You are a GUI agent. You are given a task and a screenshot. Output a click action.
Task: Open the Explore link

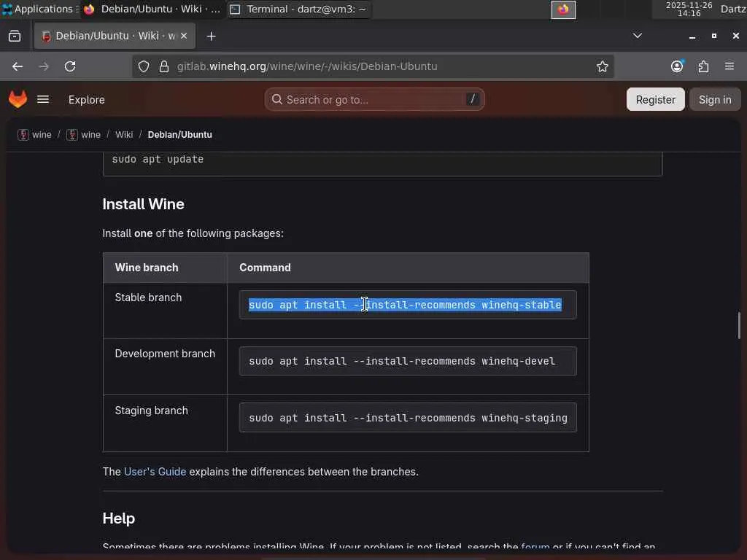(x=87, y=99)
